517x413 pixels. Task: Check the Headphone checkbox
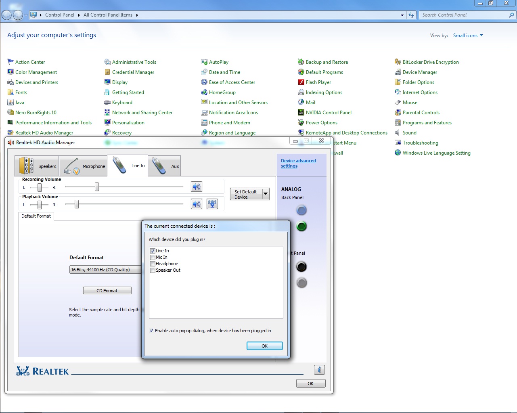(x=153, y=264)
